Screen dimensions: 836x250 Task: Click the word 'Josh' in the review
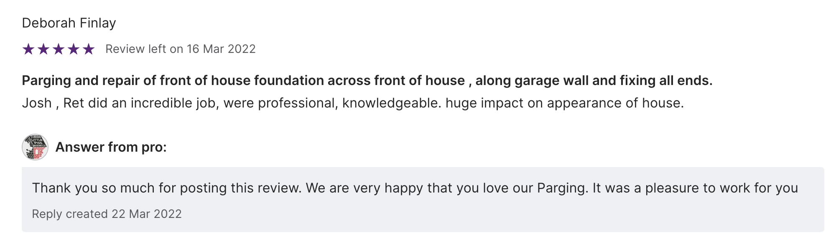tap(37, 103)
